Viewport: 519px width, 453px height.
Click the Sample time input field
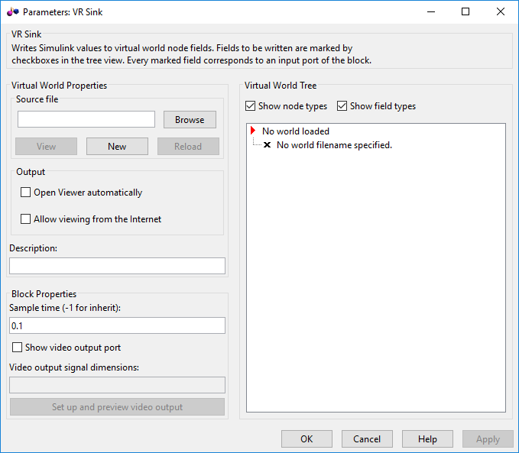[x=117, y=325]
